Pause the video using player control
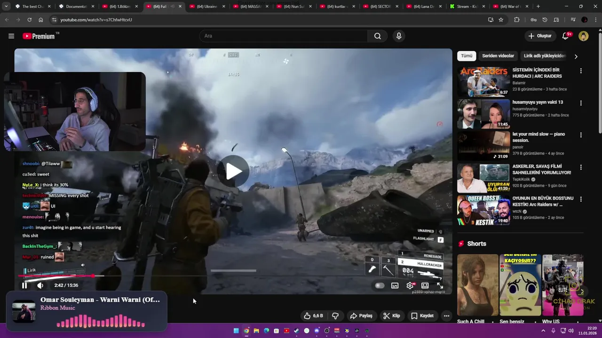Screen dimensions: 602x338 point(24,285)
